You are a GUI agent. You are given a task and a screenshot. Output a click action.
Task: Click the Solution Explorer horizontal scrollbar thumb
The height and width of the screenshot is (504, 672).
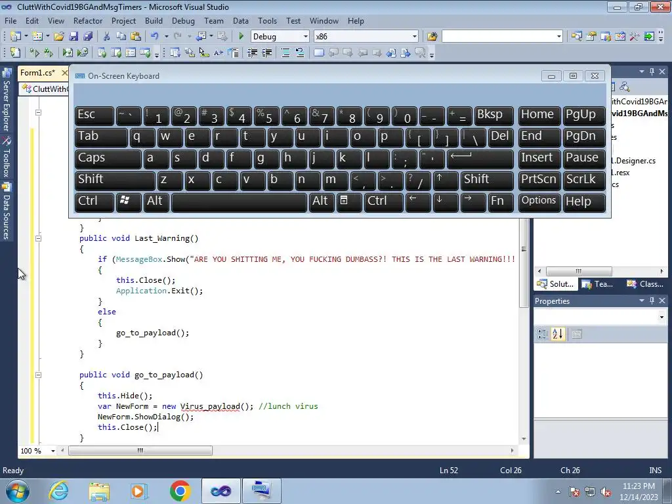(579, 271)
